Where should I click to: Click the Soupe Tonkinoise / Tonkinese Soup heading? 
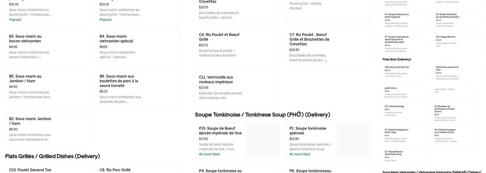point(262,115)
